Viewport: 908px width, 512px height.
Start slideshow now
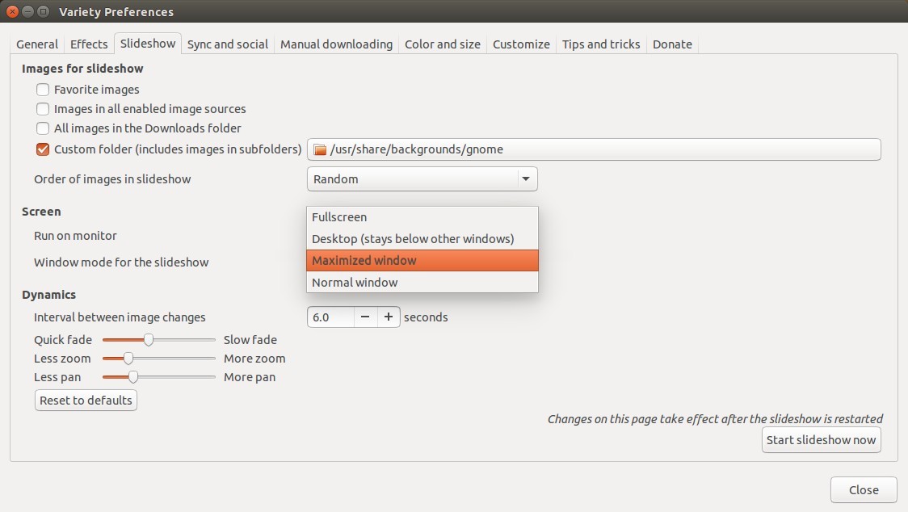821,439
